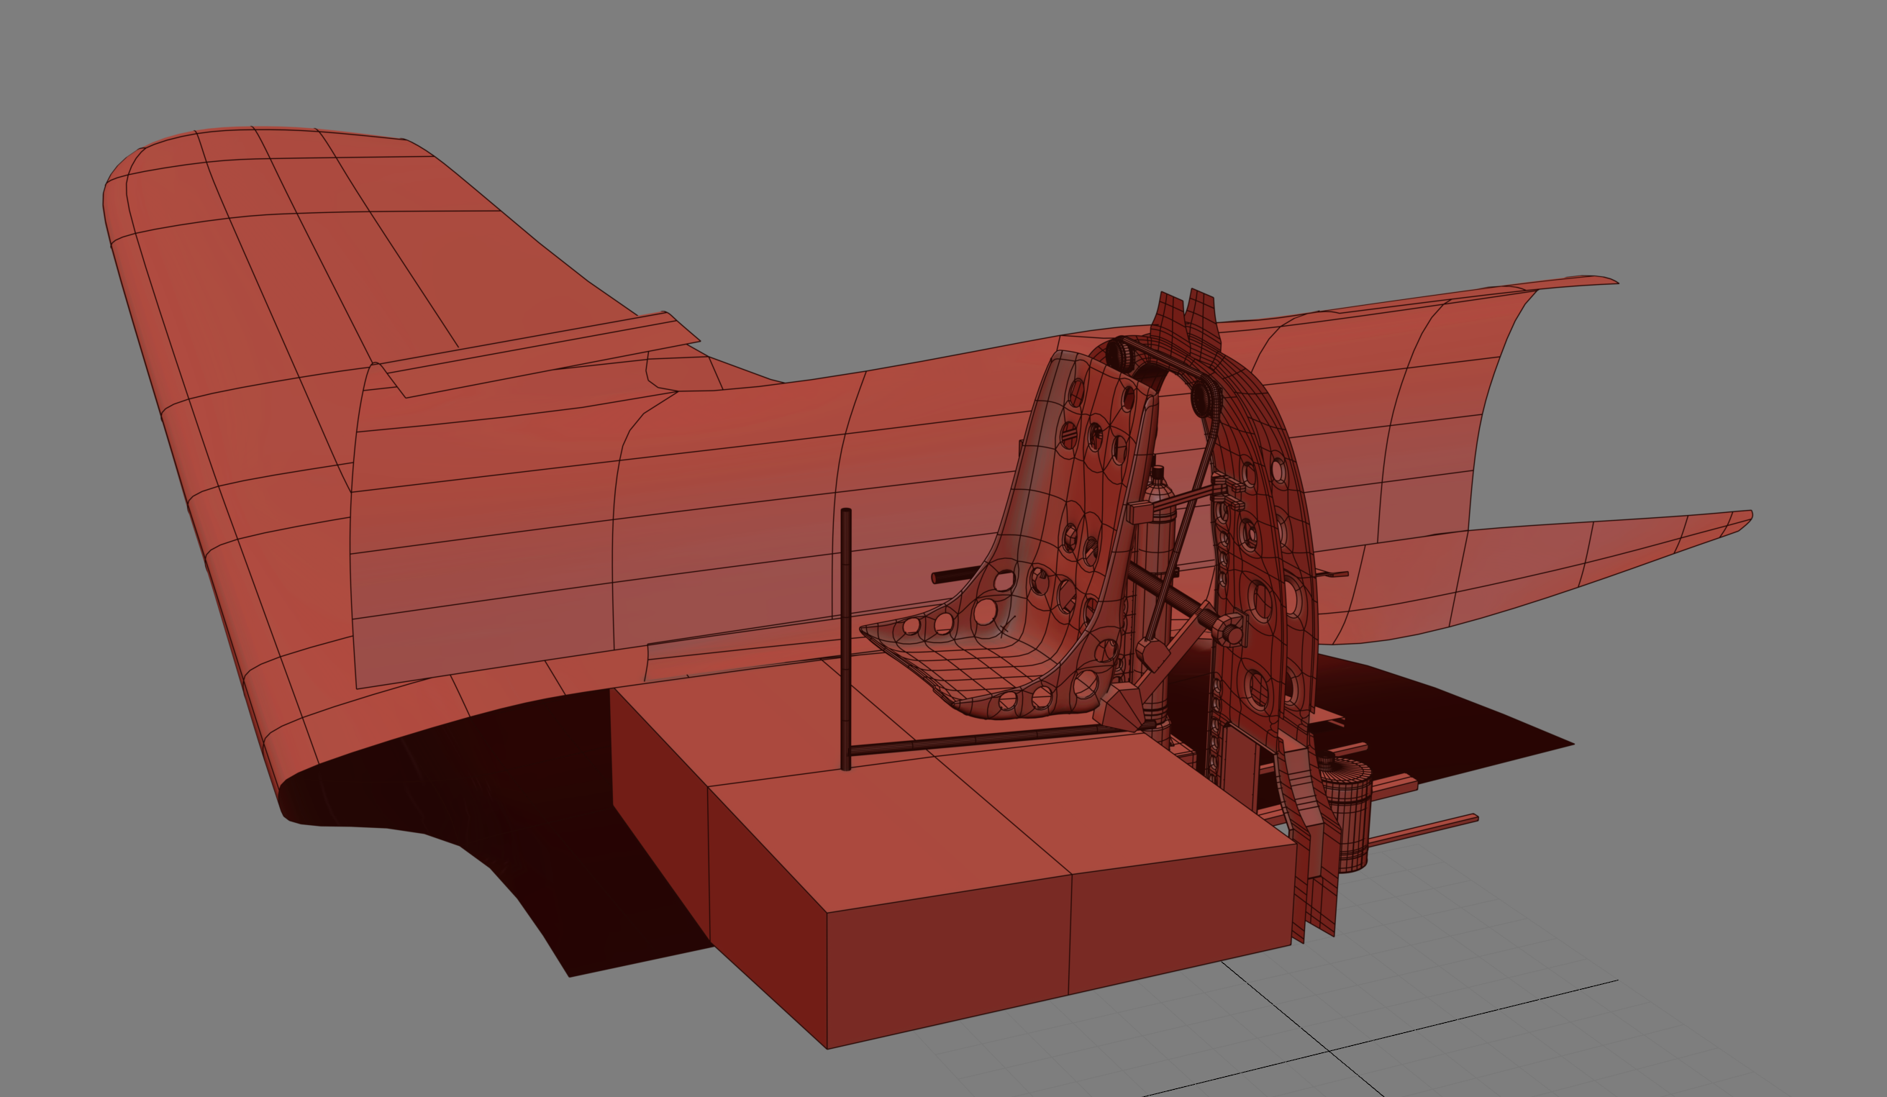Click the grid floor origin line crossing
1887x1097 pixels.
point(1329,1052)
